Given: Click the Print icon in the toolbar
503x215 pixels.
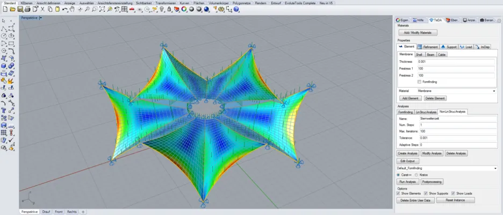Looking at the screenshot, I should click(x=27, y=9).
